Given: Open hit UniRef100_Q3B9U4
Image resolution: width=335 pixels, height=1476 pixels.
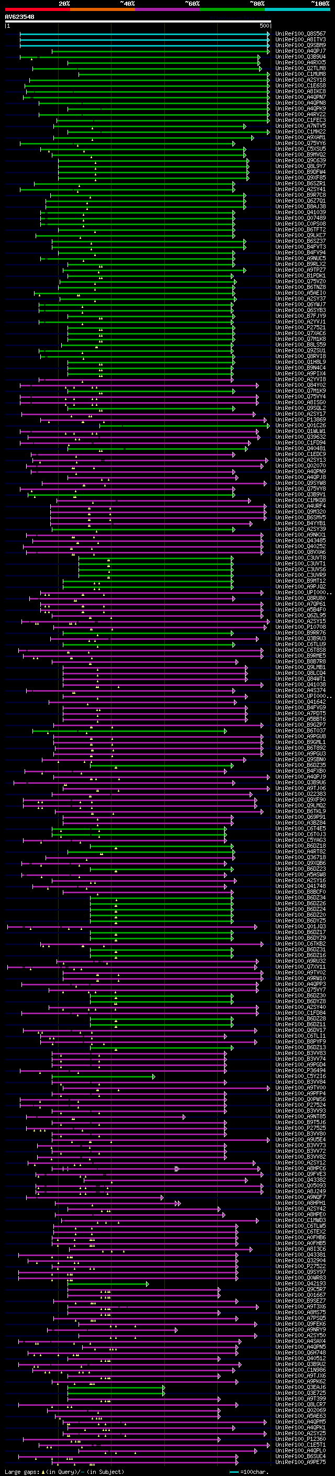Looking at the screenshot, I should [300, 57].
